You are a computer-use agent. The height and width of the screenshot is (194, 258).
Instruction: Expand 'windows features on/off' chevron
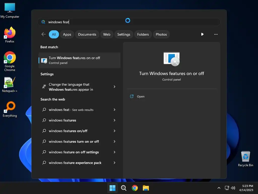[x=115, y=131]
